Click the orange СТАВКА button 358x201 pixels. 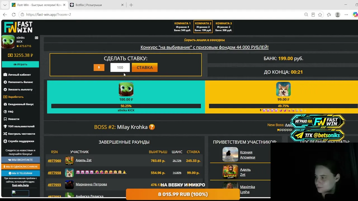click(145, 68)
